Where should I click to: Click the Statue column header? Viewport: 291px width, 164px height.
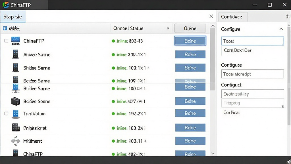coord(137,28)
